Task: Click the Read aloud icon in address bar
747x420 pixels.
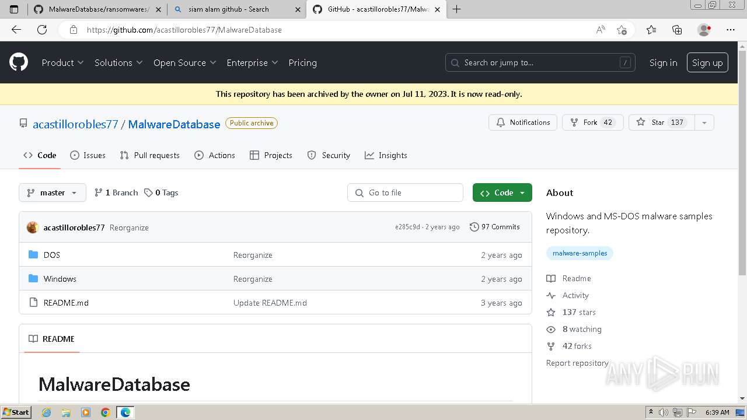Action: pos(601,30)
